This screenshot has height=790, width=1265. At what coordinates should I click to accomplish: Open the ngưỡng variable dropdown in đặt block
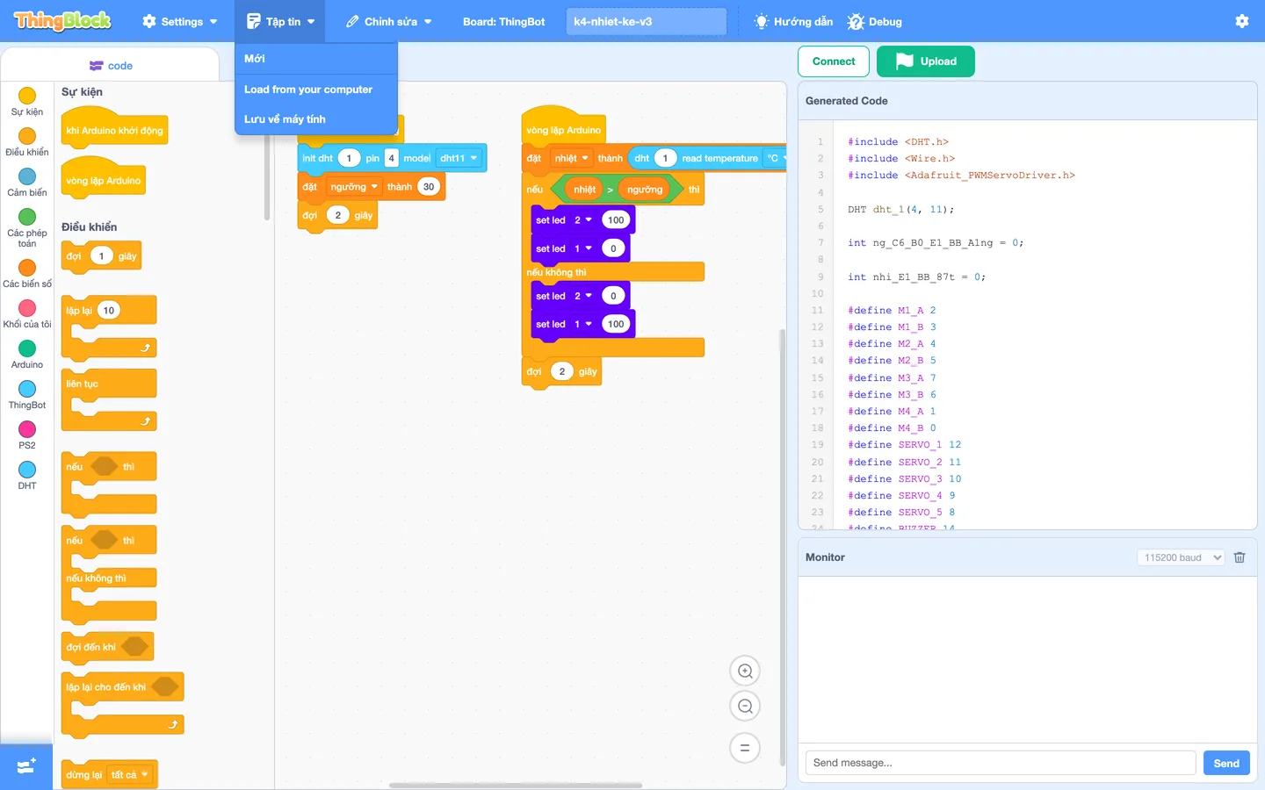[353, 187]
